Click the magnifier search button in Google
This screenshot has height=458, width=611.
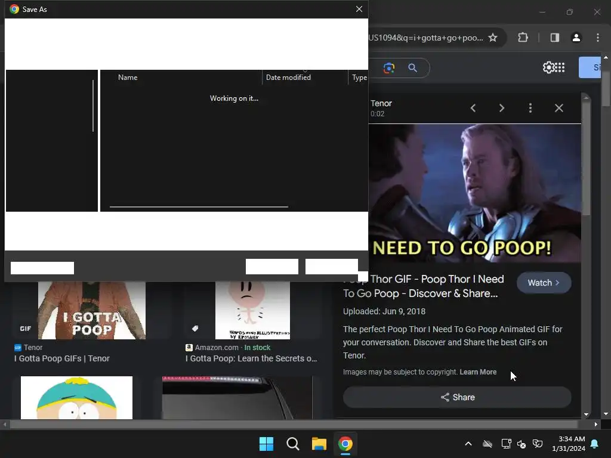(x=413, y=68)
